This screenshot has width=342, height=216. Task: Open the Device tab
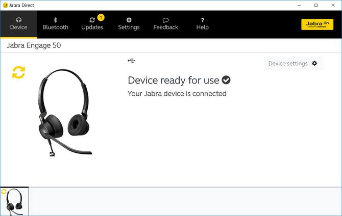[x=18, y=24]
